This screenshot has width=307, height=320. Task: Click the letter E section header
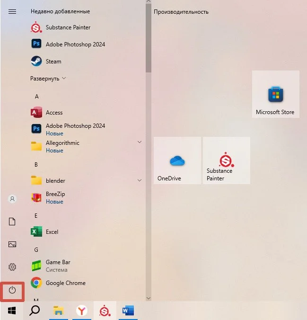(36, 215)
